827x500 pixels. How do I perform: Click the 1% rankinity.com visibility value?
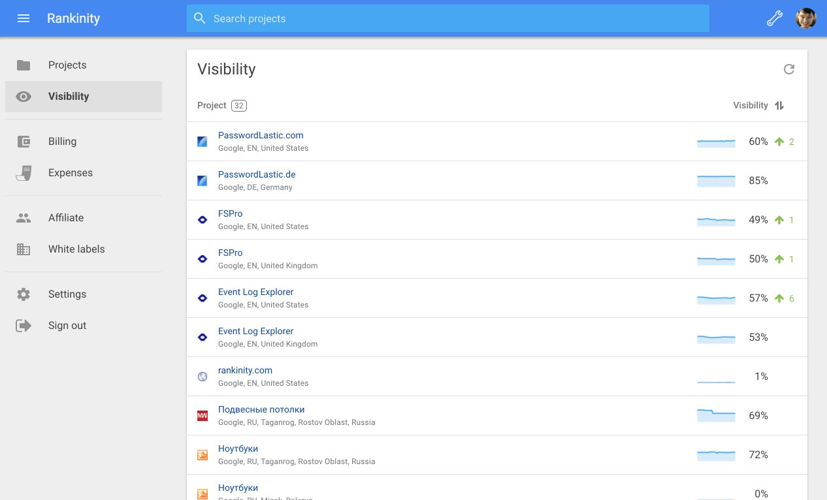click(x=761, y=377)
